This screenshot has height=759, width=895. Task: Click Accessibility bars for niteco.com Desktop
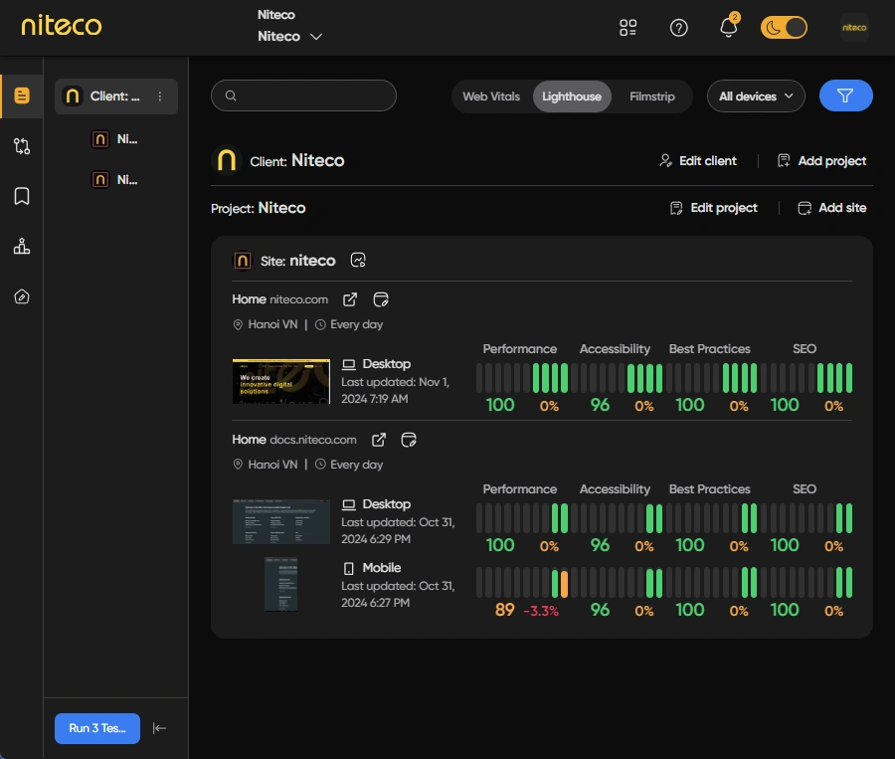[x=617, y=378]
